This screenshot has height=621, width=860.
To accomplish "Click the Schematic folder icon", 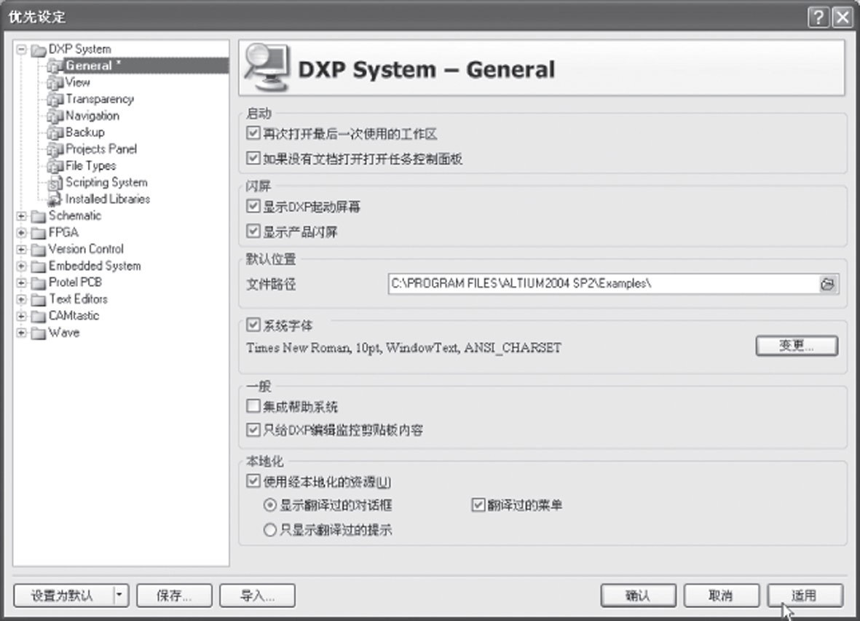I will (x=39, y=216).
